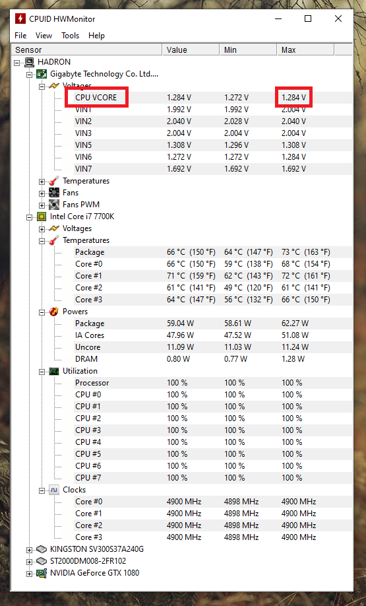Click the Sensor column header
Screen dimensions: 366x606
coord(87,50)
